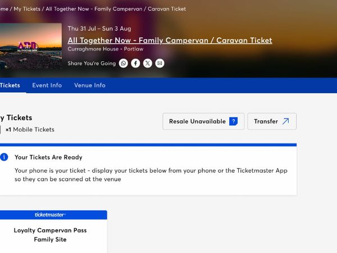Viewport: 337px width, 253px height.
Task: Click event name in breadcrumb trail
Action: click(x=116, y=9)
